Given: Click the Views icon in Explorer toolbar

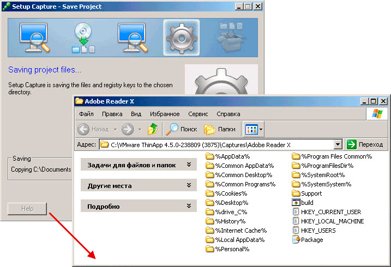Looking at the screenshot, I should point(251,130).
